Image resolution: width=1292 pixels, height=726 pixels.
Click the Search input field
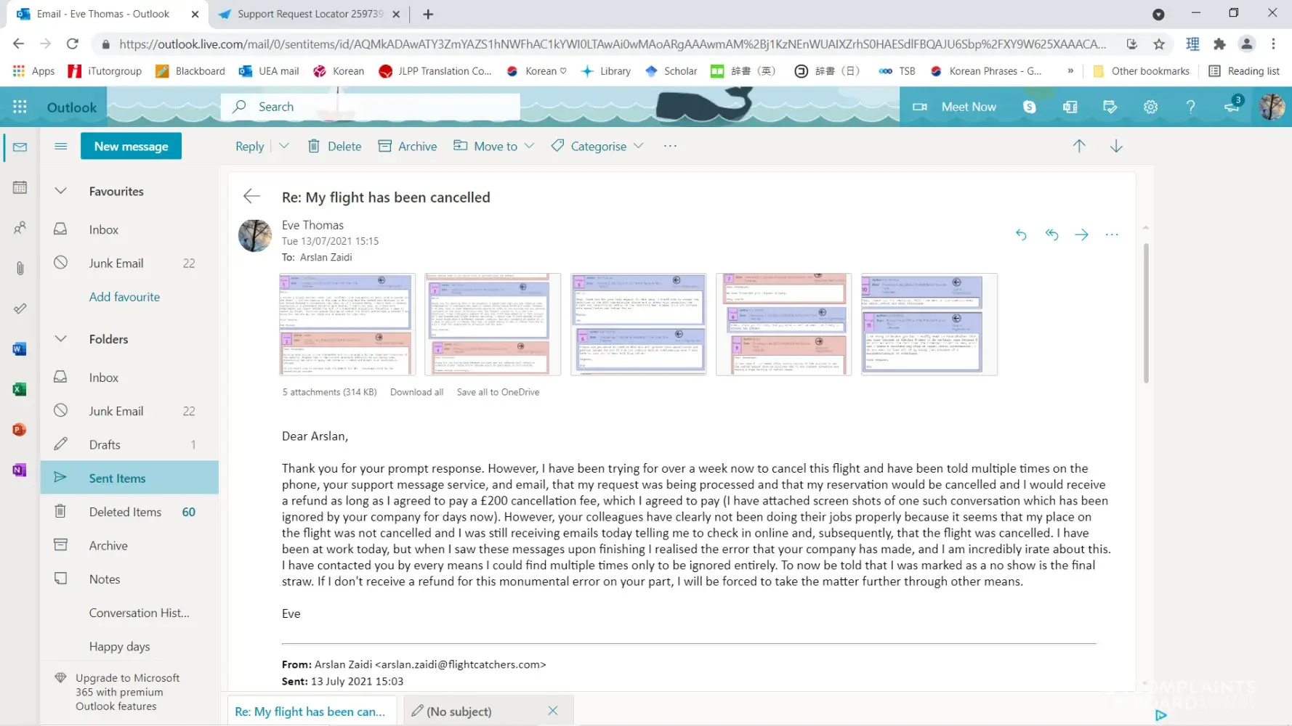point(371,107)
